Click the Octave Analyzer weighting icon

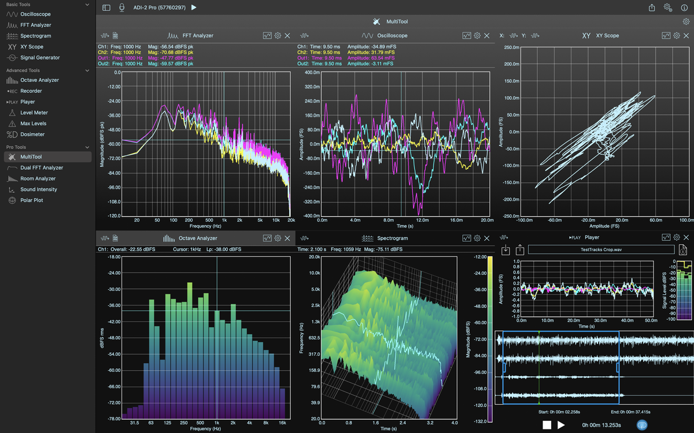pyautogui.click(x=116, y=238)
